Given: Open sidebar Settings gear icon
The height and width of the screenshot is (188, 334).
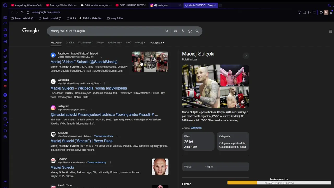Looking at the screenshot, I should (5, 137).
